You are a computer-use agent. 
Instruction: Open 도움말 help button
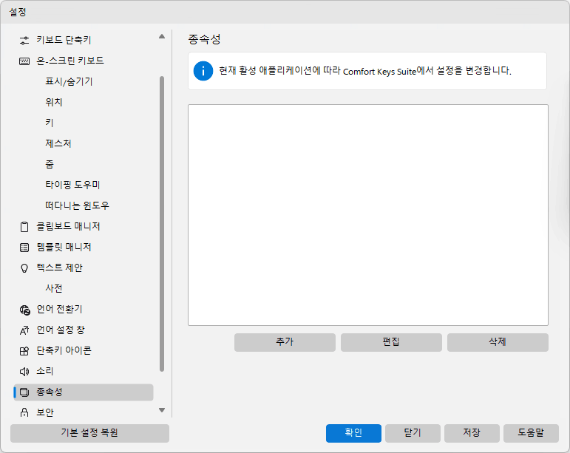pos(531,433)
